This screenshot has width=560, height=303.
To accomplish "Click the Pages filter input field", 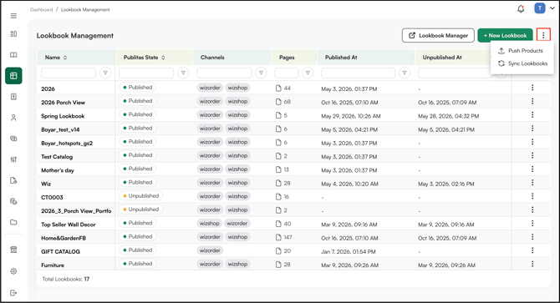I will (x=287, y=73).
